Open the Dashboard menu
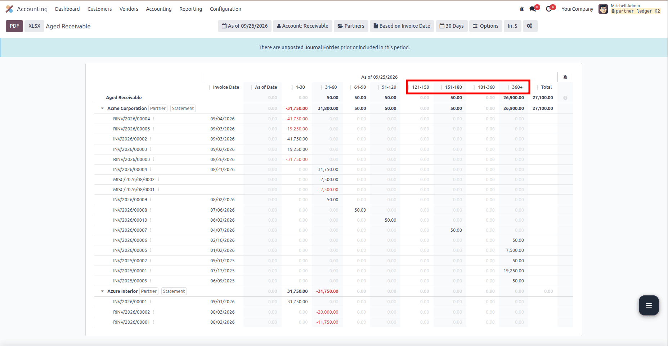This screenshot has height=346, width=668. click(x=67, y=9)
